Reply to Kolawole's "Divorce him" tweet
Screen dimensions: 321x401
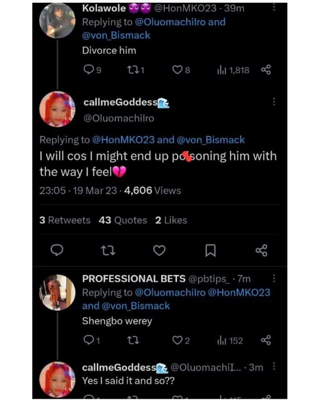pyautogui.click(x=88, y=69)
